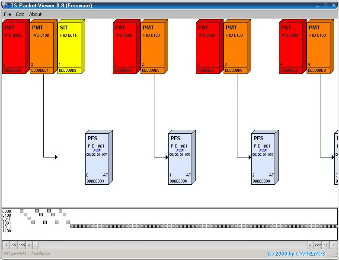Select the PMT packet block 00000005
The height and width of the screenshot is (260, 339).
[x=154, y=47]
